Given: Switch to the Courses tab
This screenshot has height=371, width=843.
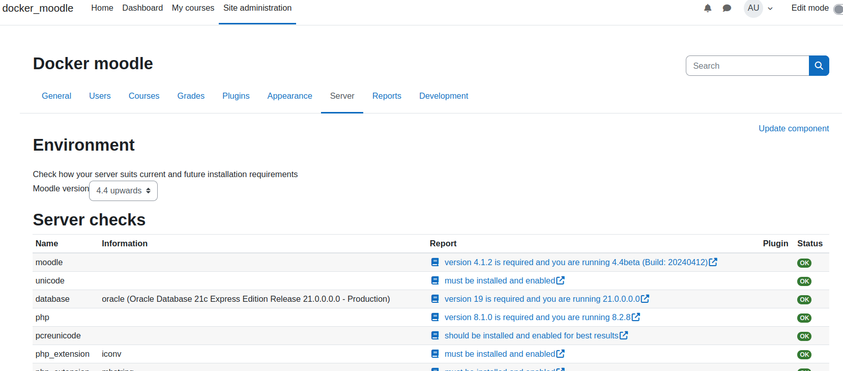Looking at the screenshot, I should click(x=144, y=96).
